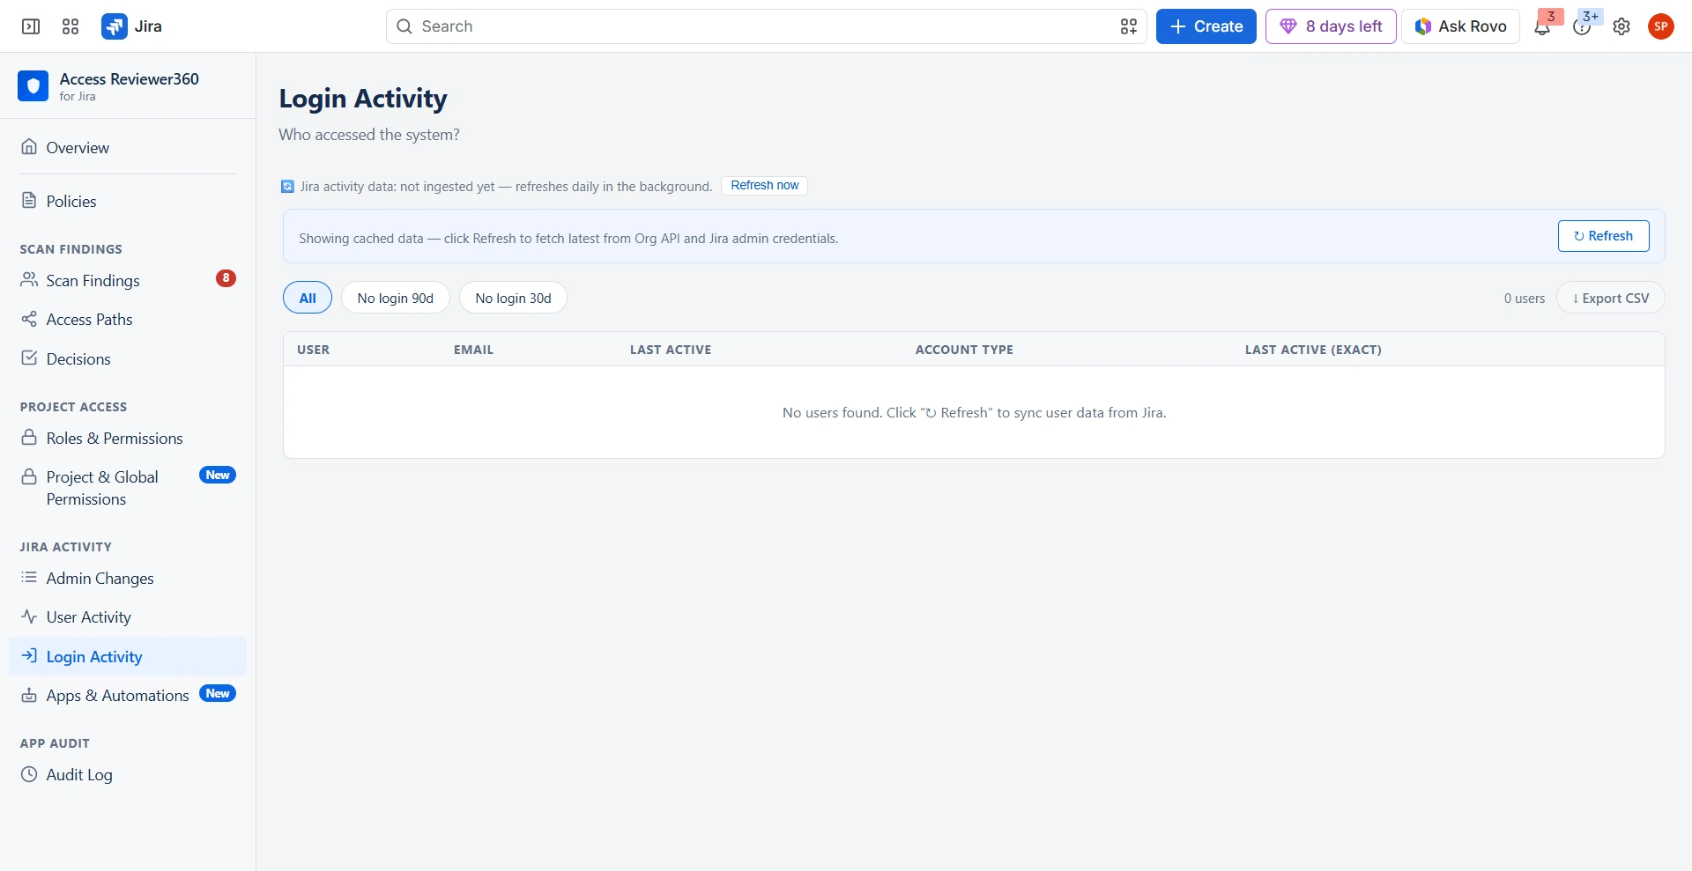Open the Admin Changes page
Screen dimensions: 1692x871
tap(128, 578)
